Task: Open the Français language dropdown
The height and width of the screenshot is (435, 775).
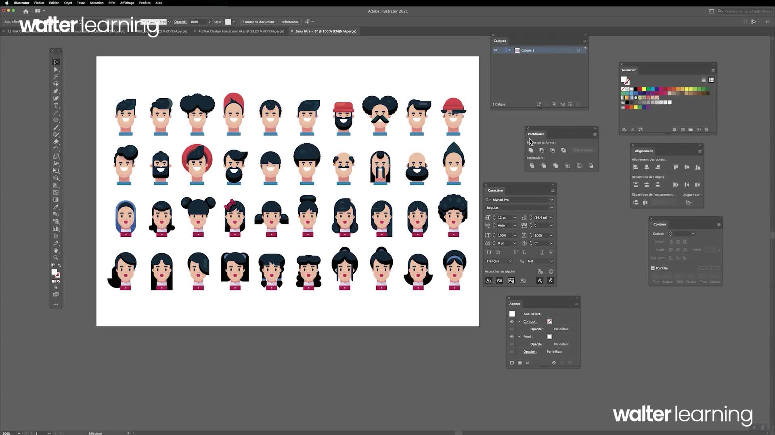Action: click(x=510, y=261)
